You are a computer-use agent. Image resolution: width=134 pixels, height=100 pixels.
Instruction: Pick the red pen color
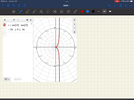[82, 11]
